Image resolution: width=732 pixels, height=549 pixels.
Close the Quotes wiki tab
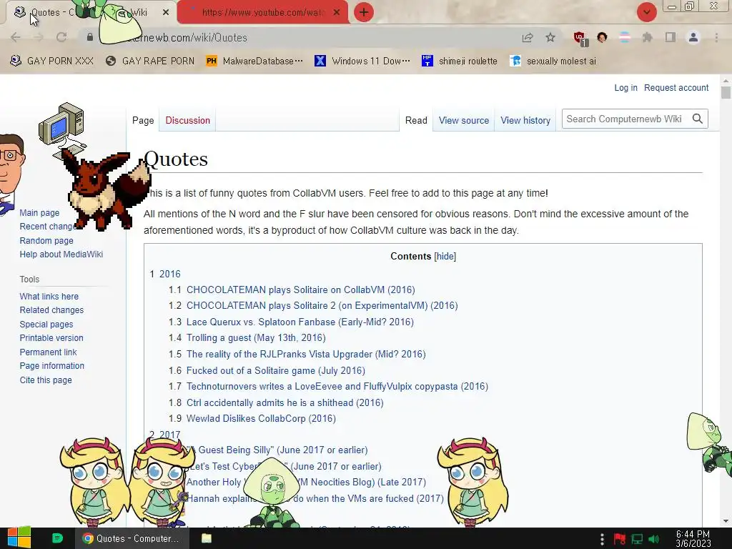click(x=166, y=12)
